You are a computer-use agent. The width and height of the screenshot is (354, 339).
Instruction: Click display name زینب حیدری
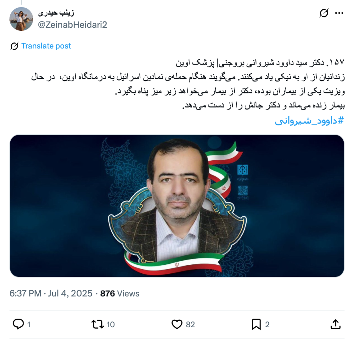pos(56,13)
